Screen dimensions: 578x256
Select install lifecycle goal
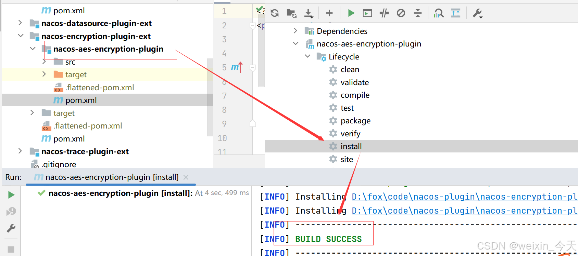pyautogui.click(x=351, y=146)
